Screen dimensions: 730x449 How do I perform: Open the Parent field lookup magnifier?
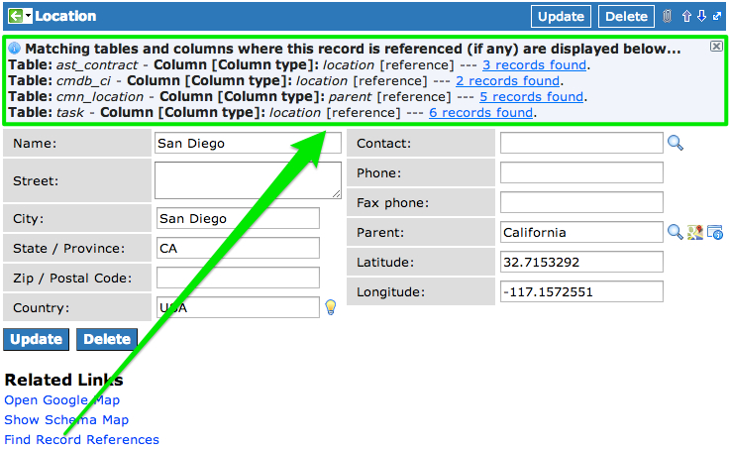(675, 232)
